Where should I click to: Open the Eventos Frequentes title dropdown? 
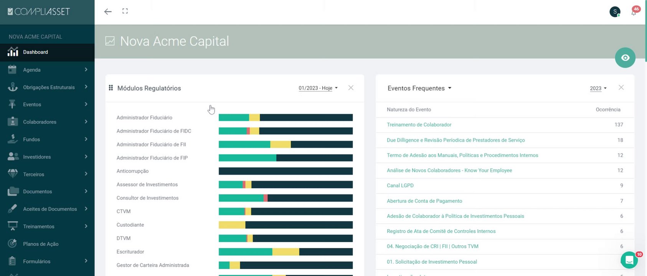419,88
